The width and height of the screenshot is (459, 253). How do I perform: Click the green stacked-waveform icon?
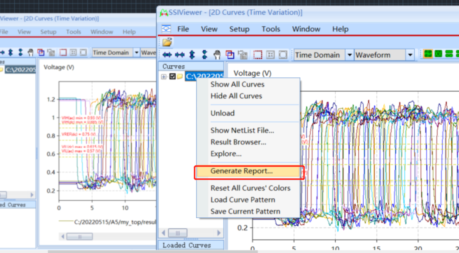(x=449, y=54)
